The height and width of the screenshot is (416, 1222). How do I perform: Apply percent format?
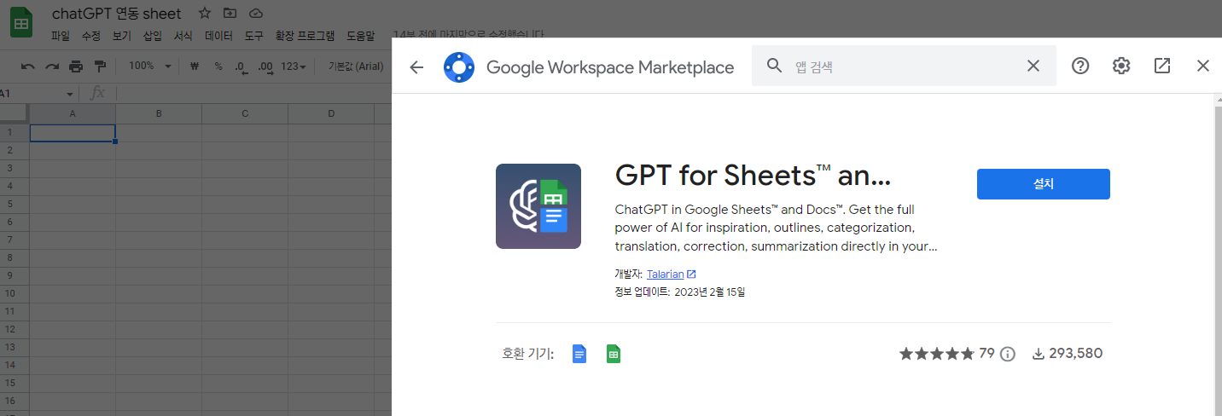pyautogui.click(x=218, y=66)
